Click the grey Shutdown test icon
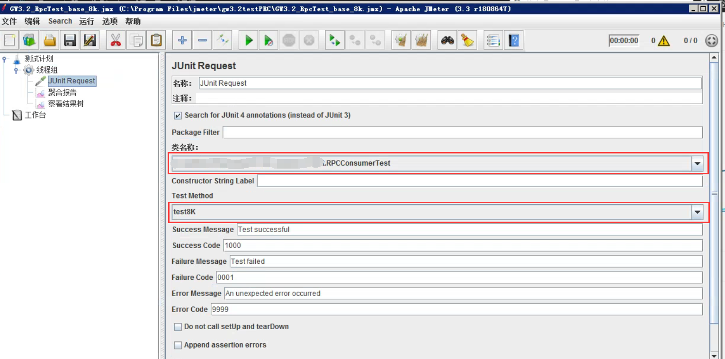 [309, 41]
